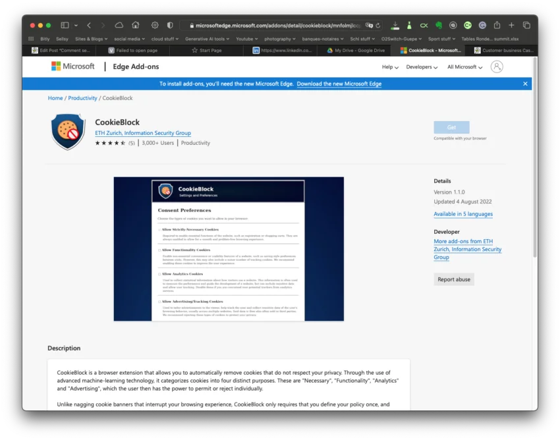Open a new tab with plus icon
The height and width of the screenshot is (440, 560).
pyautogui.click(x=511, y=25)
